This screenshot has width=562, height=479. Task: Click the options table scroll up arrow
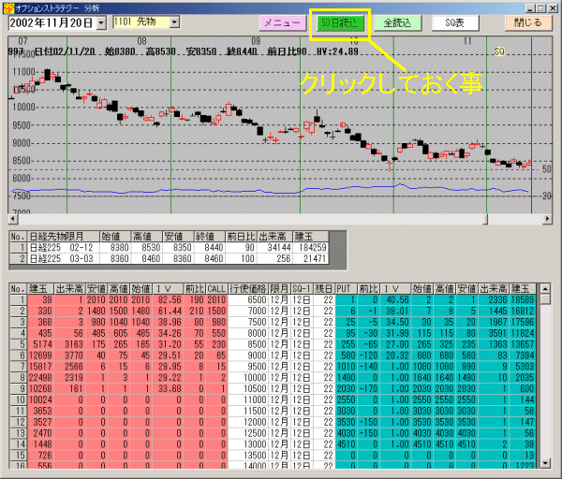tap(545, 288)
